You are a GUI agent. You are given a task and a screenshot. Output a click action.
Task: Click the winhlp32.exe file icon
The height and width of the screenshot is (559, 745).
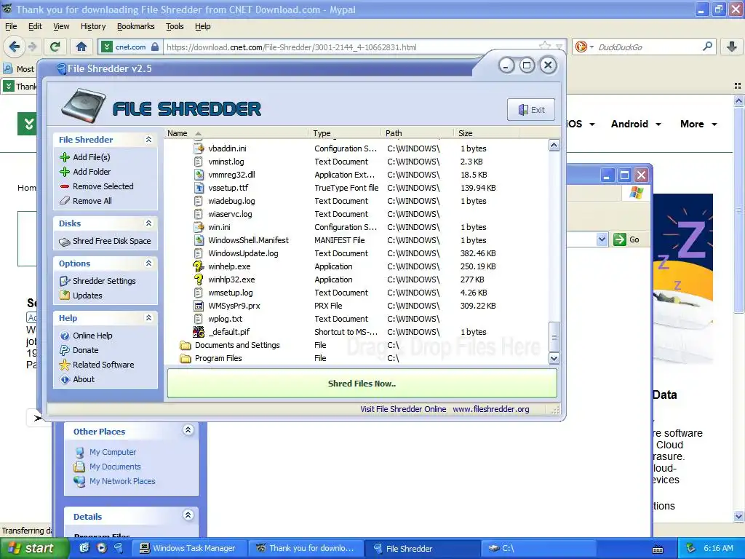[x=198, y=279]
